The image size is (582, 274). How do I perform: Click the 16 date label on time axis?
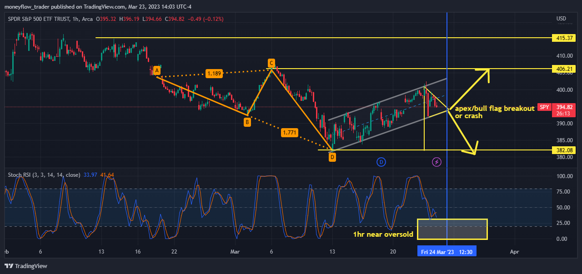139,251
